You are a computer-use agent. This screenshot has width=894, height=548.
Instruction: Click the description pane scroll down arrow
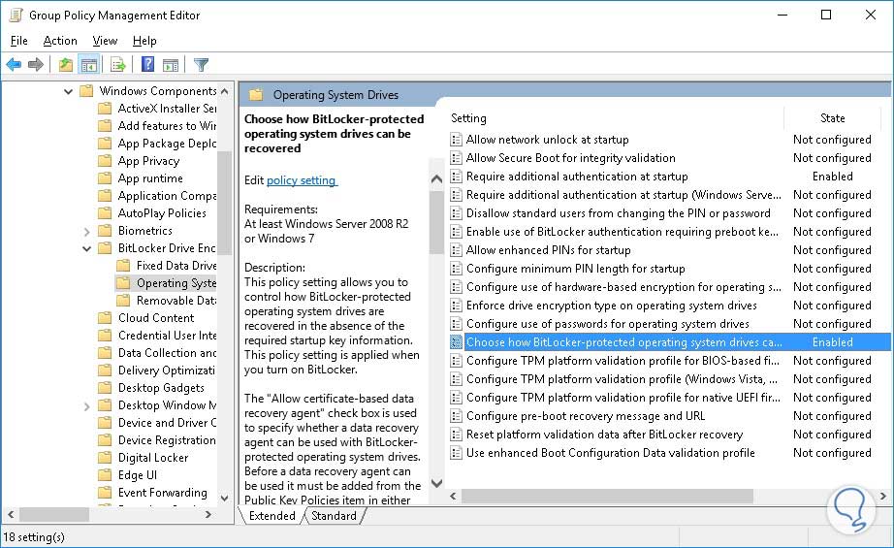pos(436,484)
